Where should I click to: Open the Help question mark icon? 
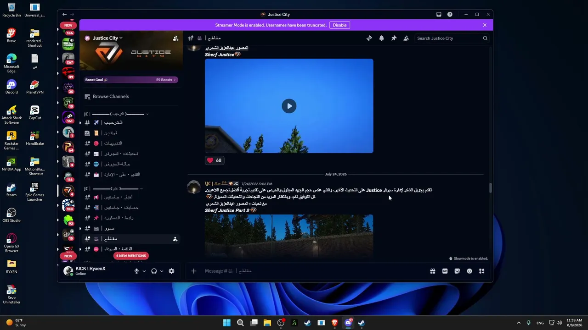(450, 15)
